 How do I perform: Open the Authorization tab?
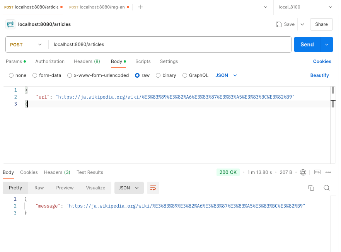tap(50, 61)
